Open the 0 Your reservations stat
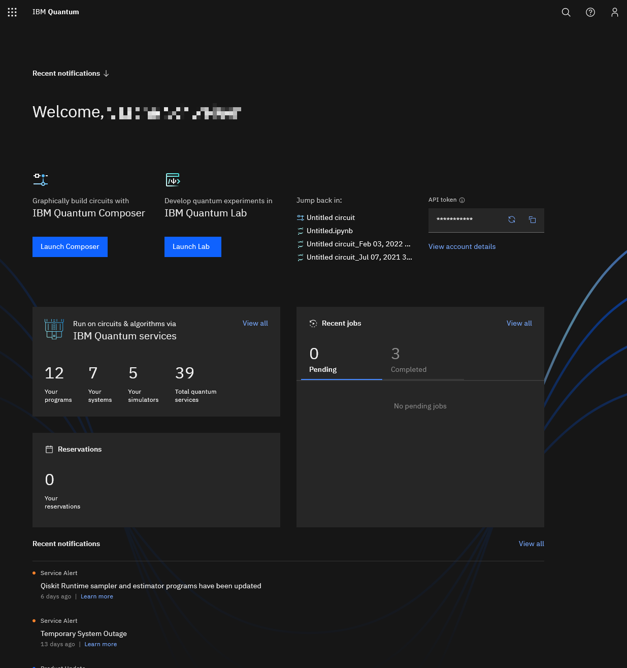The image size is (627, 668). [62, 491]
